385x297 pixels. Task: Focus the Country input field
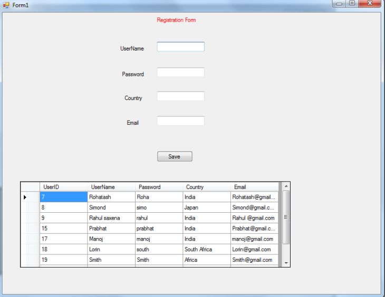point(181,96)
